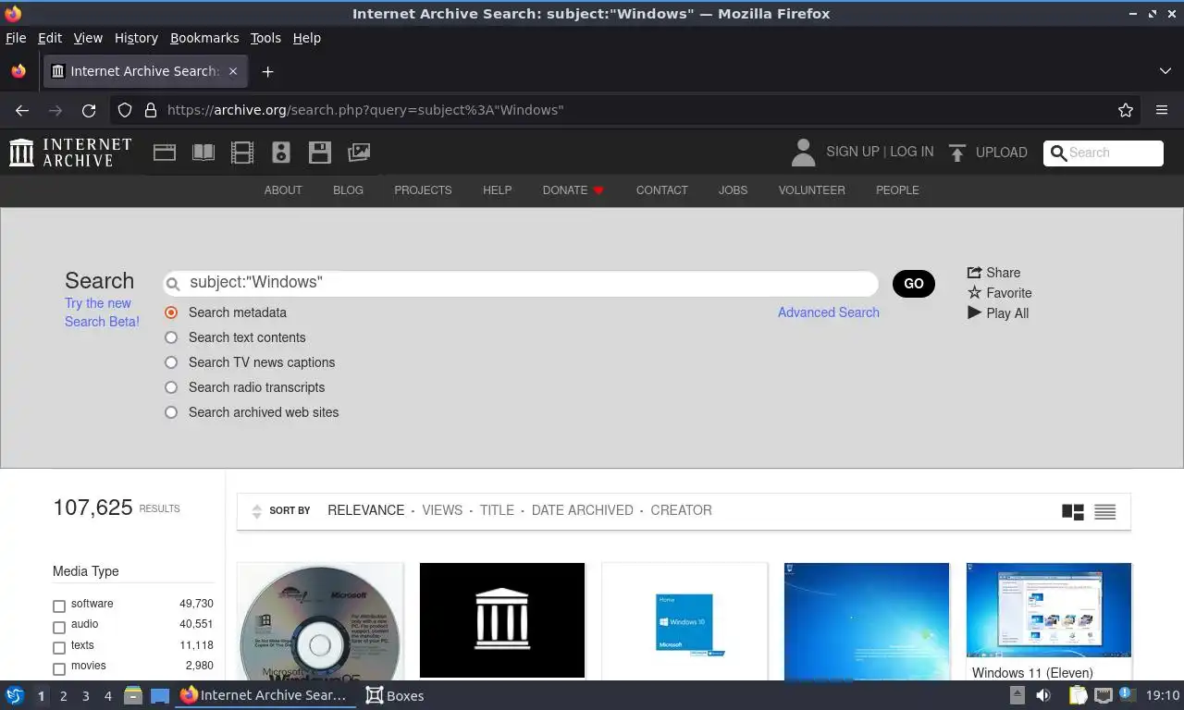Click the user avatar icon
This screenshot has height=710, width=1184.
(804, 153)
